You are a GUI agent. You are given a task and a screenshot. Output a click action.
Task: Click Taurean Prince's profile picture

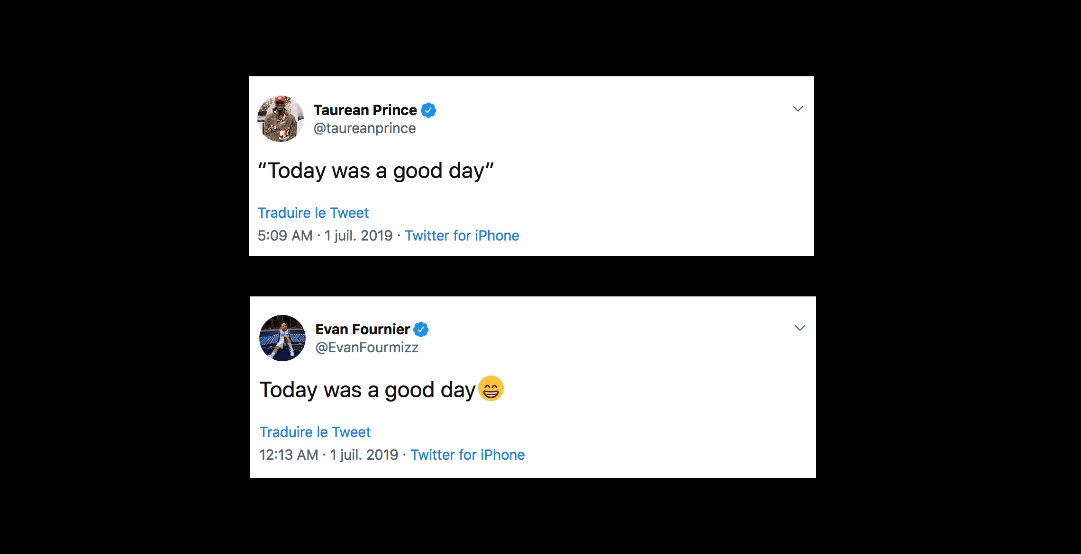(x=280, y=119)
